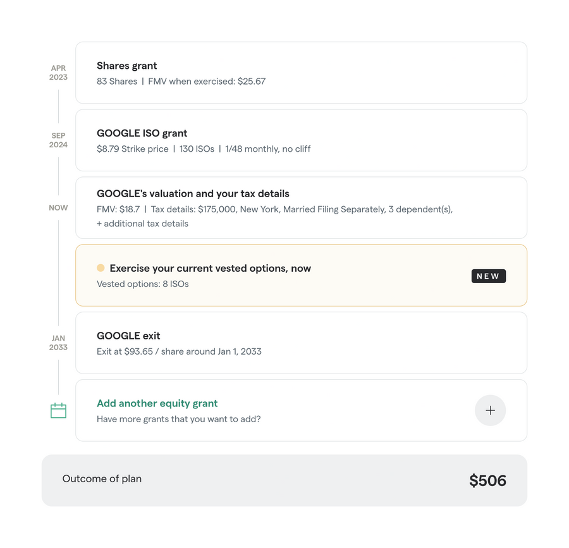Click the green calendar icon on the timeline
This screenshot has height=548, width=569.
pyautogui.click(x=58, y=410)
